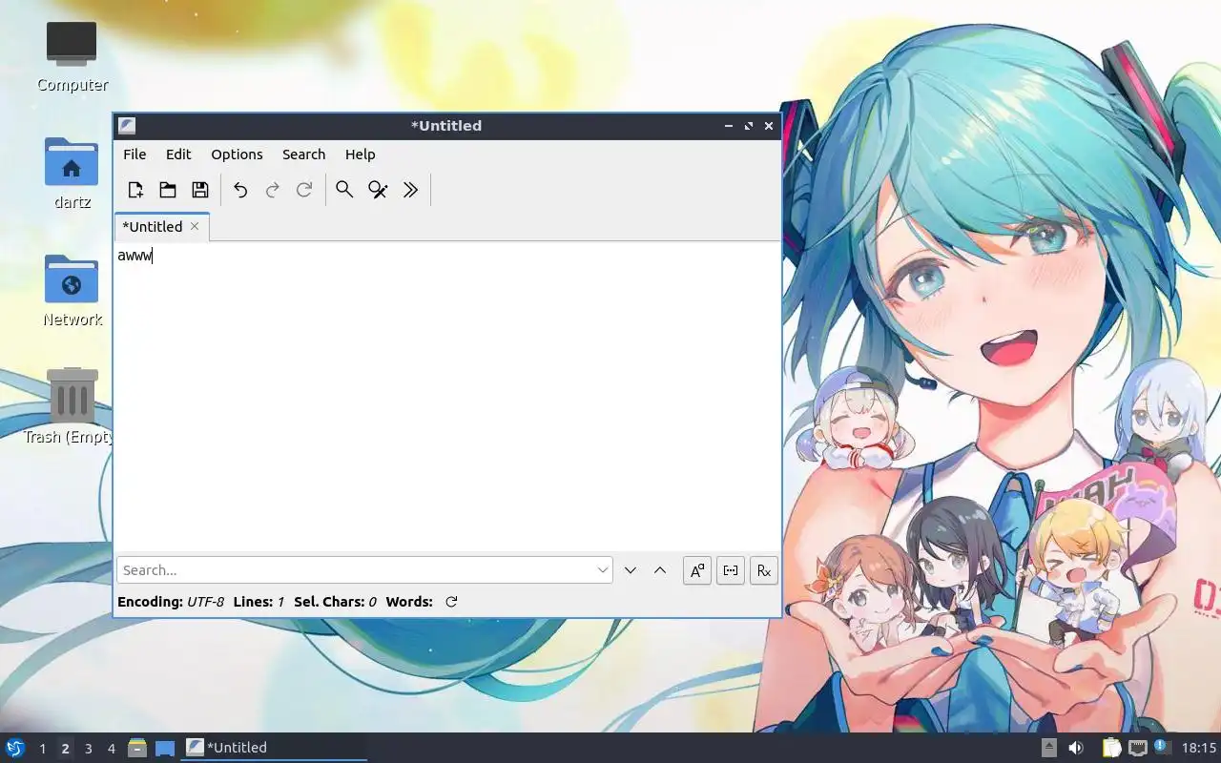
Task: Click the Sel. Chars: 0 status text
Action: [x=335, y=602]
